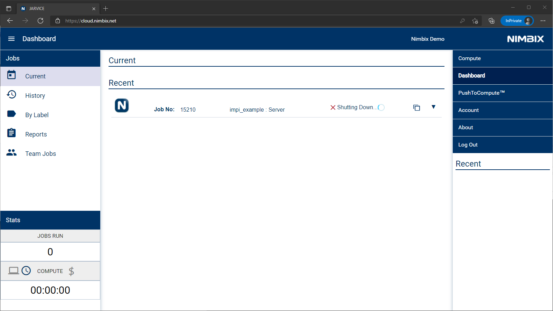Screen dimensions: 553x311
Task: Expand job 15210 details arrow
Action: (x=433, y=107)
